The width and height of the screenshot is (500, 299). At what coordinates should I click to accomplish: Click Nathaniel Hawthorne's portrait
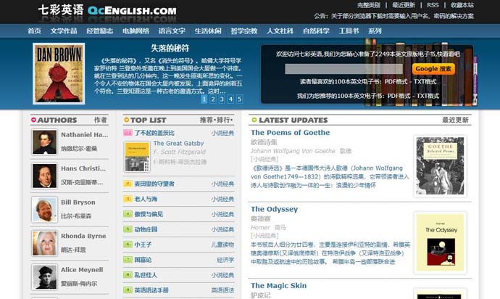44,142
